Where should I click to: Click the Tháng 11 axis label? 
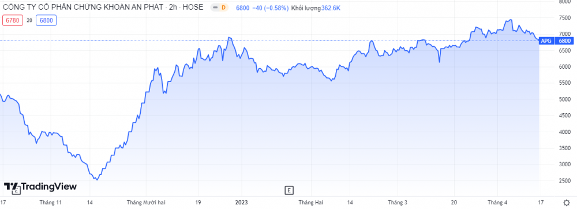coord(50,203)
